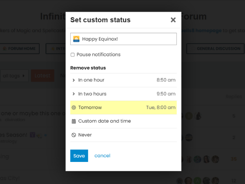Image resolution: width=245 pixels, height=184 pixels.
Task: Click the ban icon beside Never
Action: [73, 135]
